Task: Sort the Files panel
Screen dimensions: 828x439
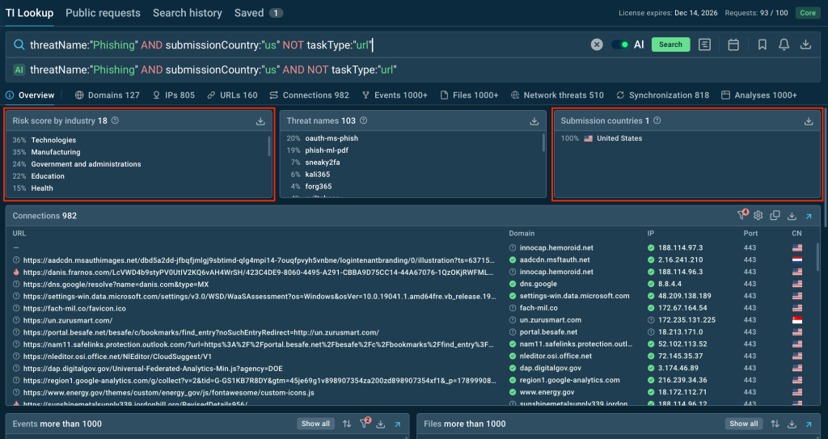Action: coord(775,424)
